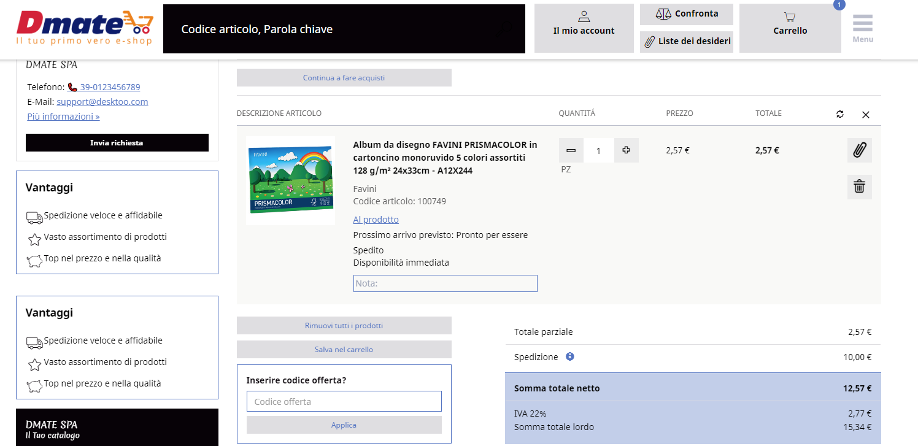
Task: Click the shopping cart icon in Carrello
Action: pyautogui.click(x=790, y=17)
